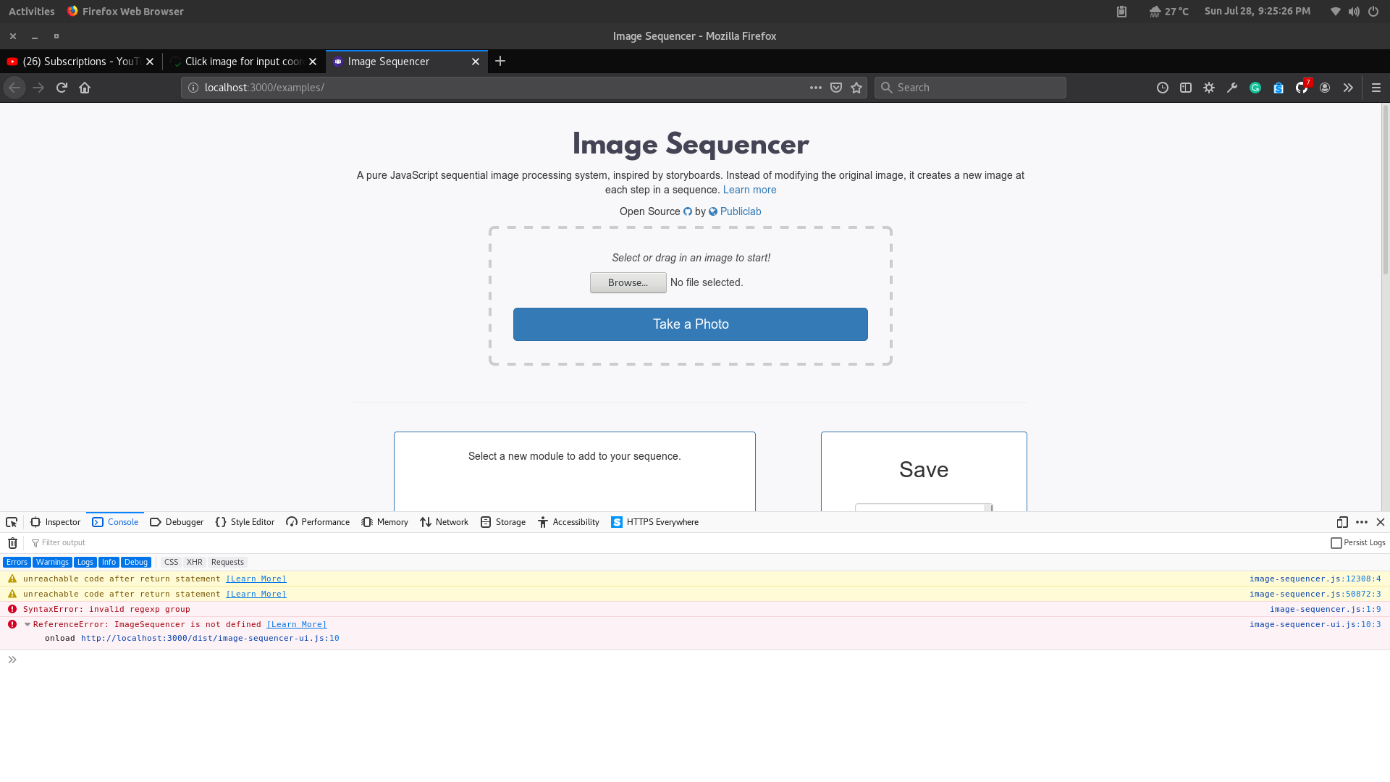Bookmark this page via the star icon

(856, 87)
